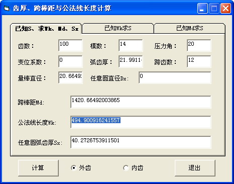Click the 变位系数 input field
This screenshot has height=184, width=234.
coord(70,61)
